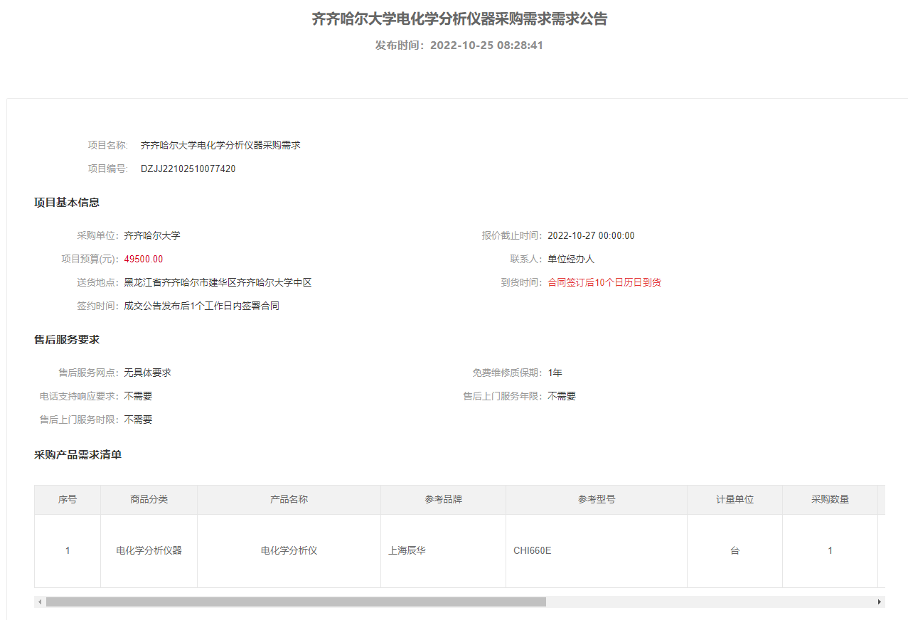This screenshot has height=620, width=908.
Task: Click the 产品名称 column header
Action: pyautogui.click(x=289, y=499)
